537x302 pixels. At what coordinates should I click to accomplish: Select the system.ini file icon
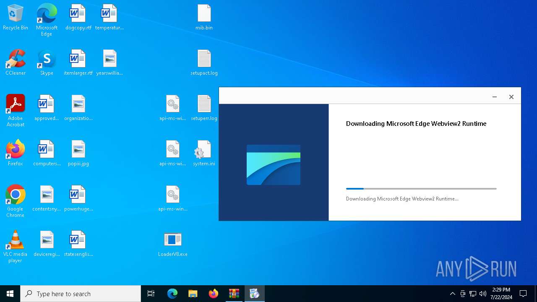click(204, 153)
